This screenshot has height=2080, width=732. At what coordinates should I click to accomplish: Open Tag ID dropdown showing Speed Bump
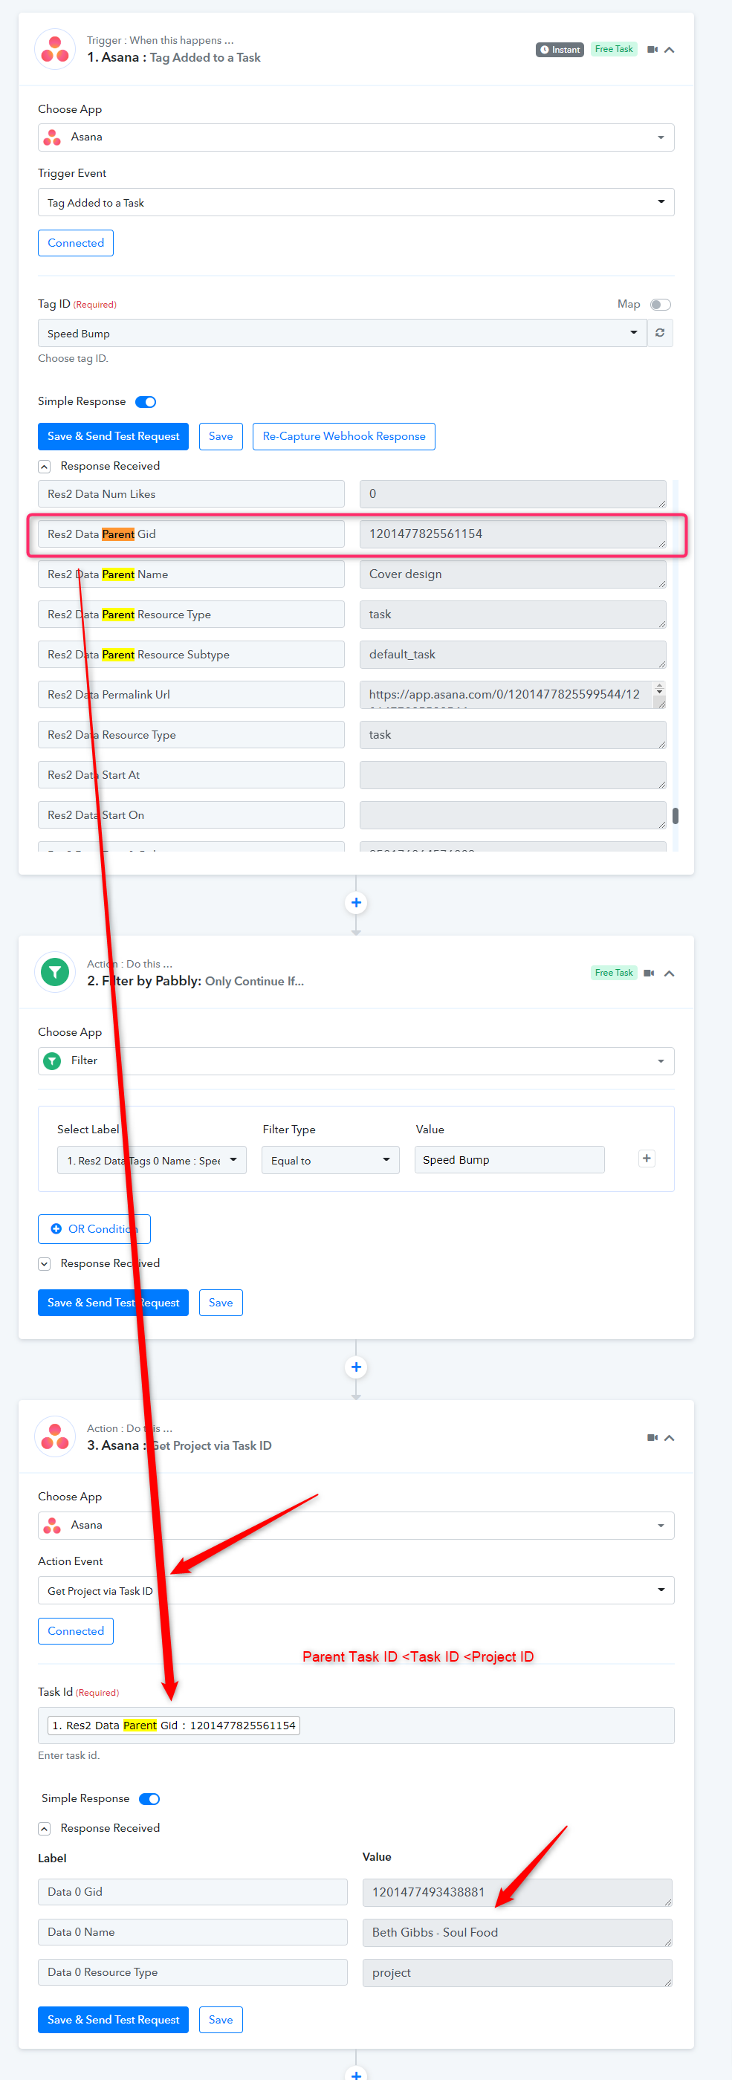pos(342,334)
